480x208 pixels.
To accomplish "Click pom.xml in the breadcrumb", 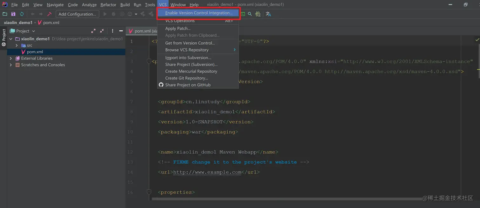I will click(x=51, y=22).
